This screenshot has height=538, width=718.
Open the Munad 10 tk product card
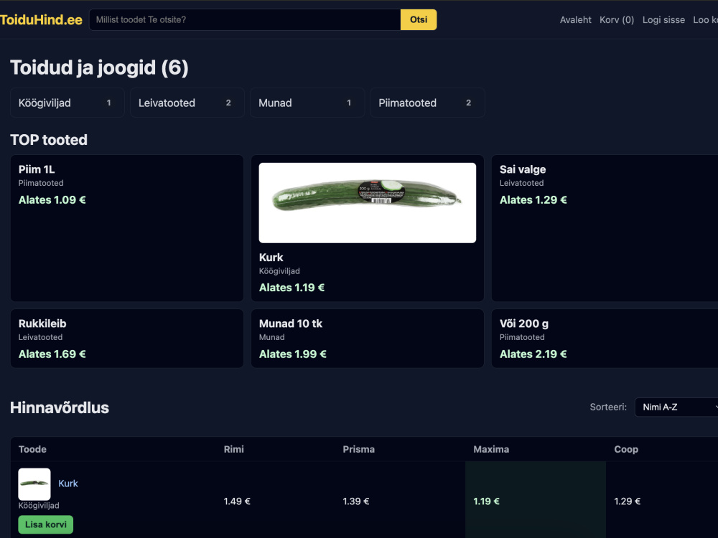tap(367, 338)
